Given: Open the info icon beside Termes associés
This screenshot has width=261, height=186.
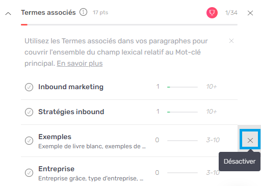Looking at the screenshot, I should [x=83, y=12].
